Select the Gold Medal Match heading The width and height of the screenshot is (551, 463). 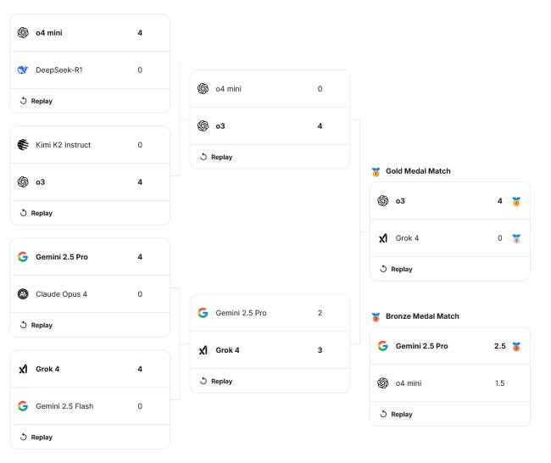(418, 171)
